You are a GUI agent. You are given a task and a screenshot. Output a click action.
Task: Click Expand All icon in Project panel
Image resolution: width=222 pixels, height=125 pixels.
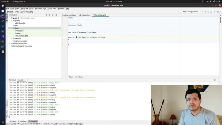pos(49,15)
